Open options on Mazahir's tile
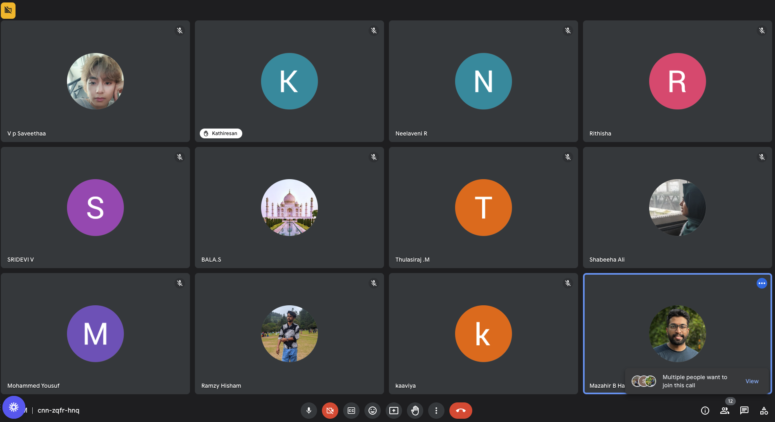775x422 pixels. point(762,283)
